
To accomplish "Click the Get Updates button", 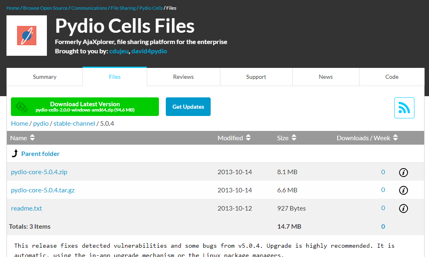I will click(x=188, y=107).
